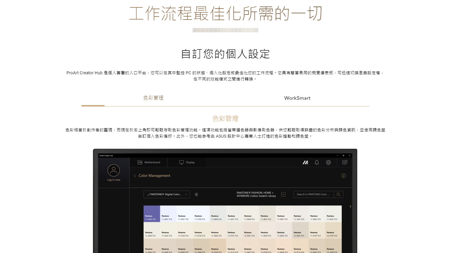Select Pantone 11-0604 TCX swatch

pos(268,231)
